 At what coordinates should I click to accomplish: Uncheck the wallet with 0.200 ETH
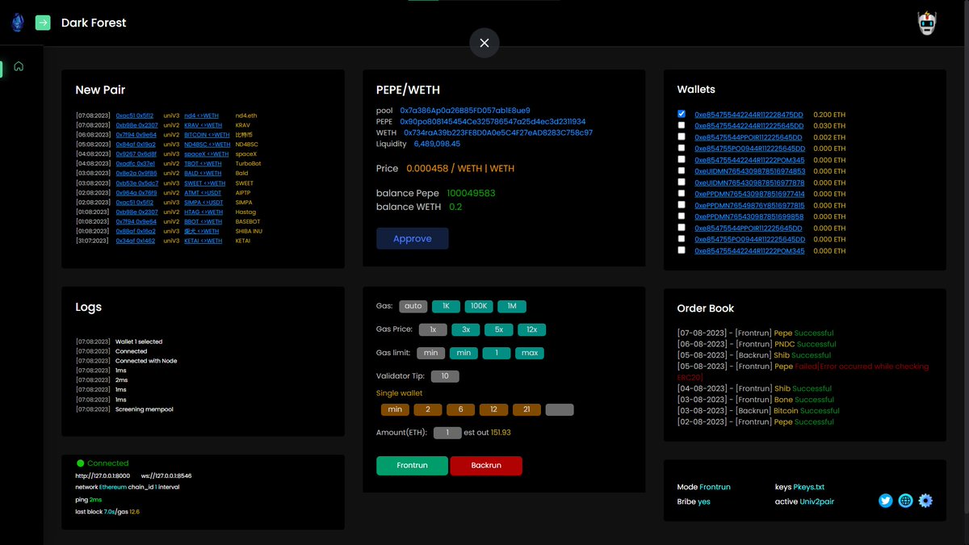pos(682,114)
